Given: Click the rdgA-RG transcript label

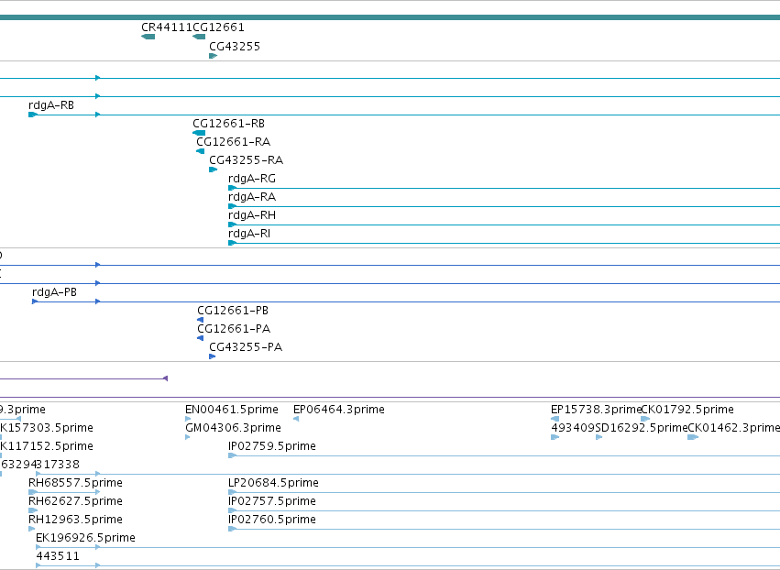Looking at the screenshot, I should [x=252, y=179].
